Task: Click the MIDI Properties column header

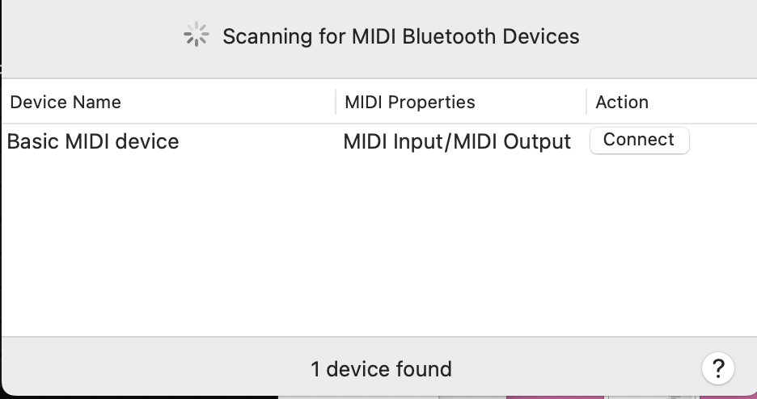Action: click(x=409, y=103)
